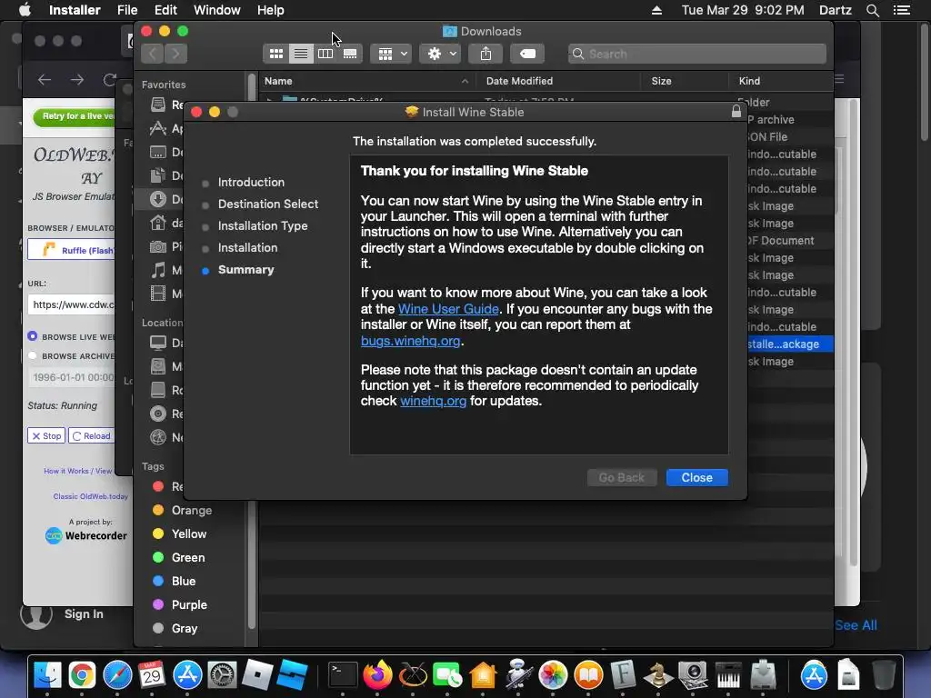Open Books from the Dock
Screen dimensions: 931x698
tap(588, 675)
